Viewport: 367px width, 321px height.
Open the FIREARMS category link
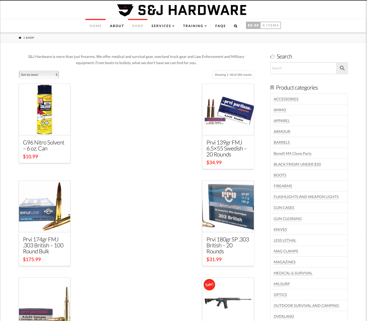point(283,186)
